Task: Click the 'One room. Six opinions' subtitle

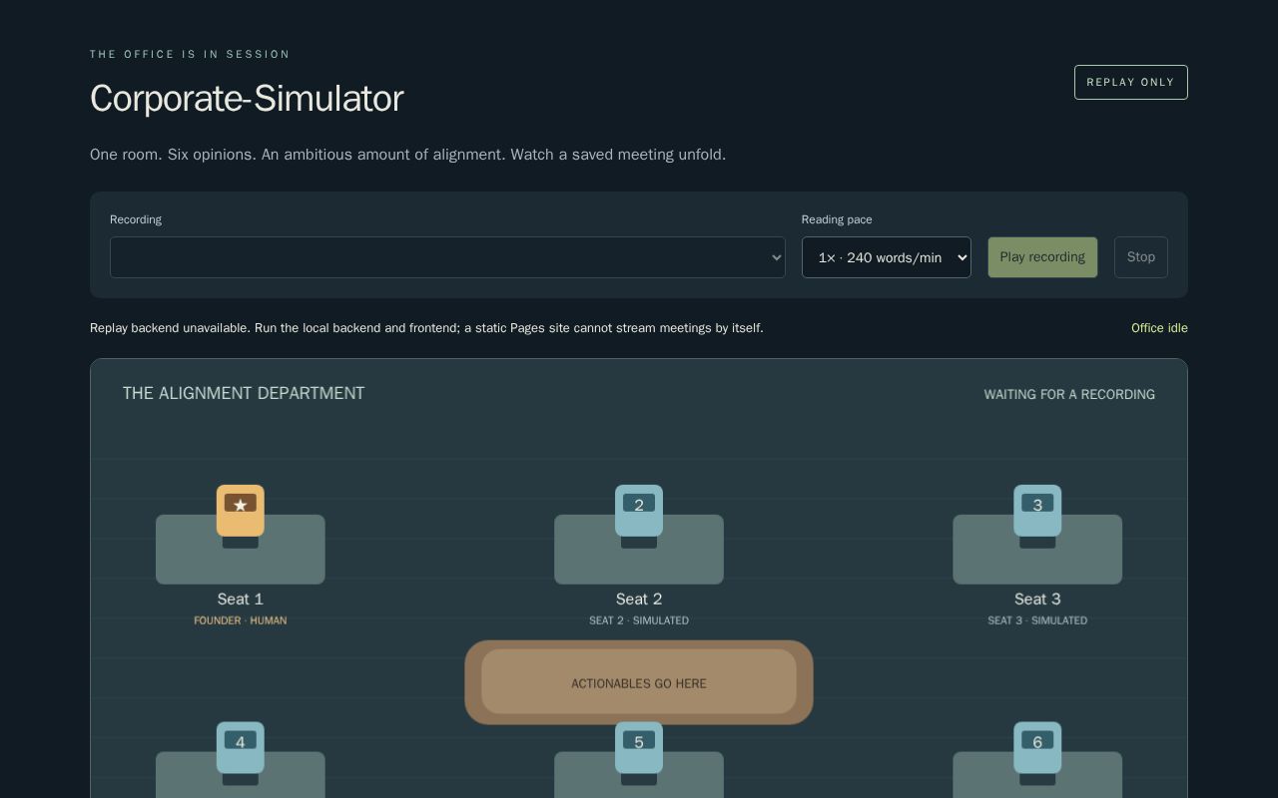Action: [407, 155]
